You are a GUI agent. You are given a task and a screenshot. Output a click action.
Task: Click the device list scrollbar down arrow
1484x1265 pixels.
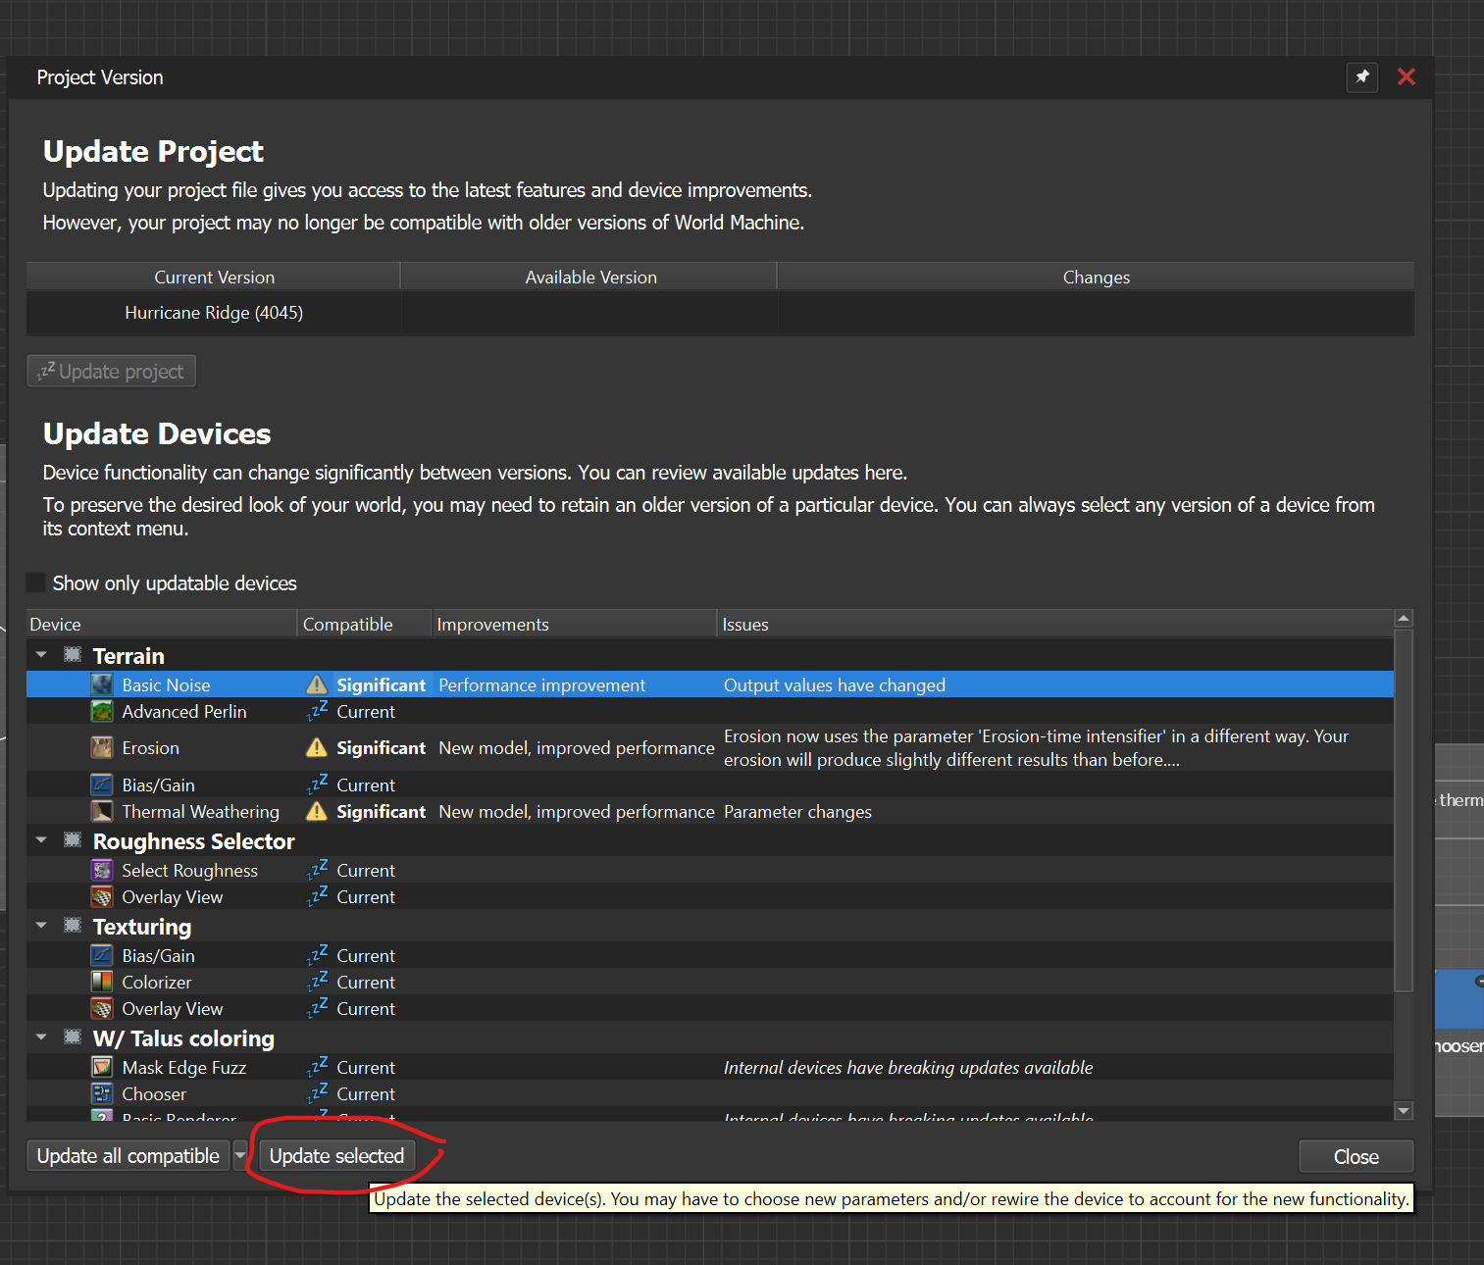pyautogui.click(x=1404, y=1111)
